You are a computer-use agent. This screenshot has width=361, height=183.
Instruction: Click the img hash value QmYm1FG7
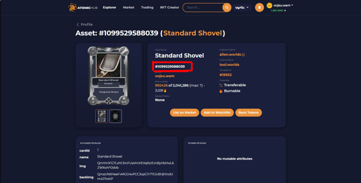click(x=136, y=165)
